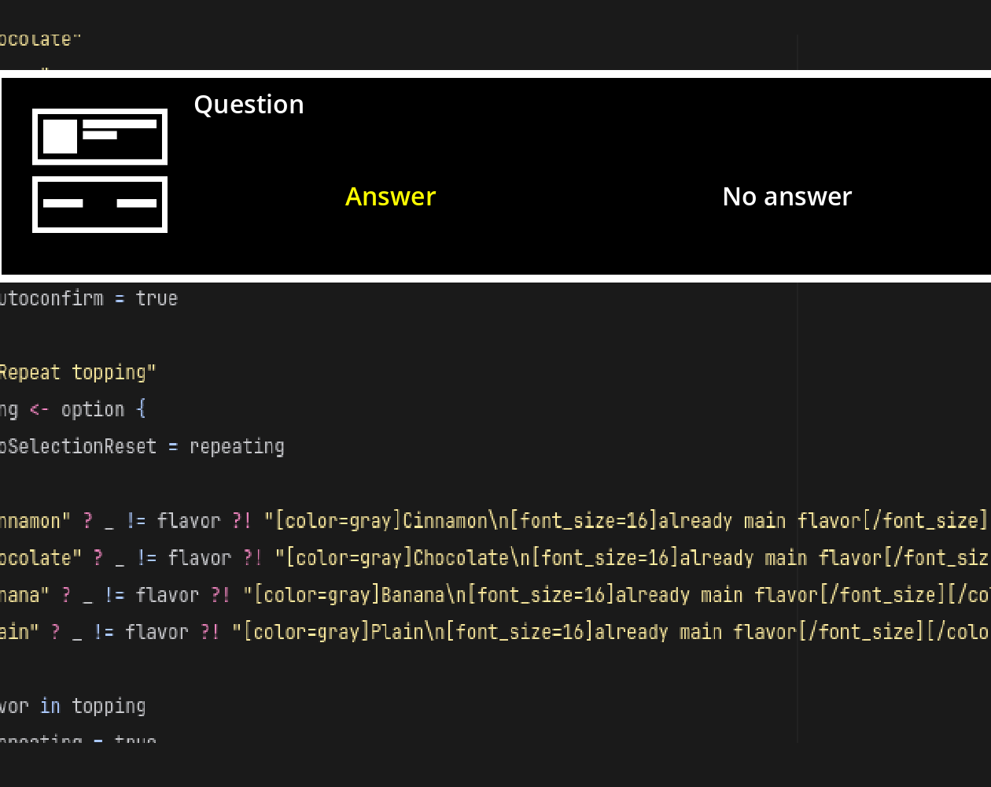Place cursor on the autoconfirm line

[89, 298]
